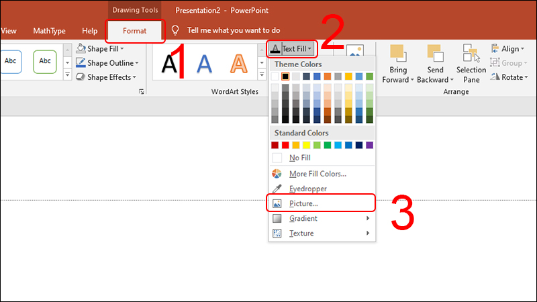Pick the black theme color swatch
Viewport: 537px width, 302px height.
point(285,77)
